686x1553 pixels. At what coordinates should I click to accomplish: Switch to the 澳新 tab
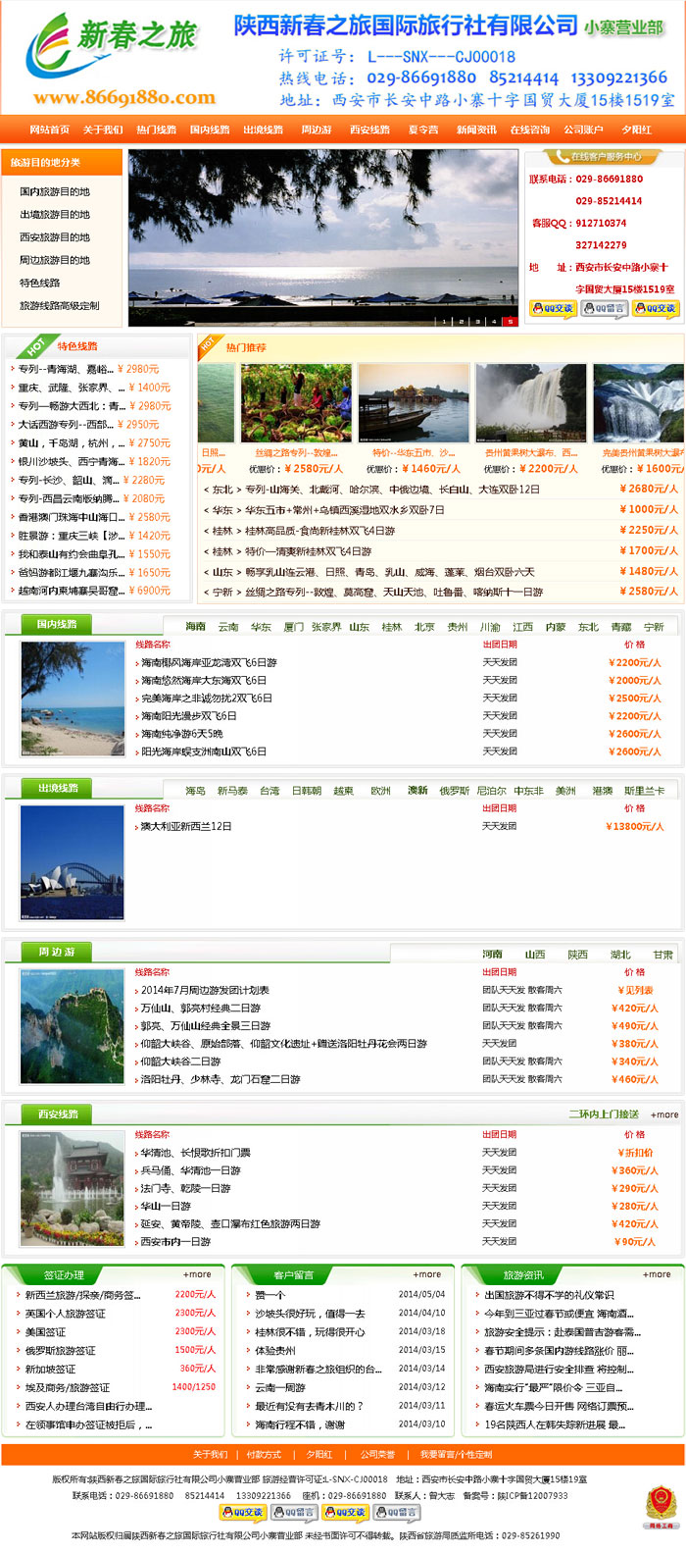[418, 790]
